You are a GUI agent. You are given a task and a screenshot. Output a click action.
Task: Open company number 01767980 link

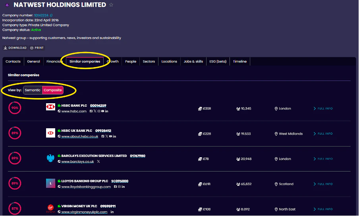click(x=137, y=156)
